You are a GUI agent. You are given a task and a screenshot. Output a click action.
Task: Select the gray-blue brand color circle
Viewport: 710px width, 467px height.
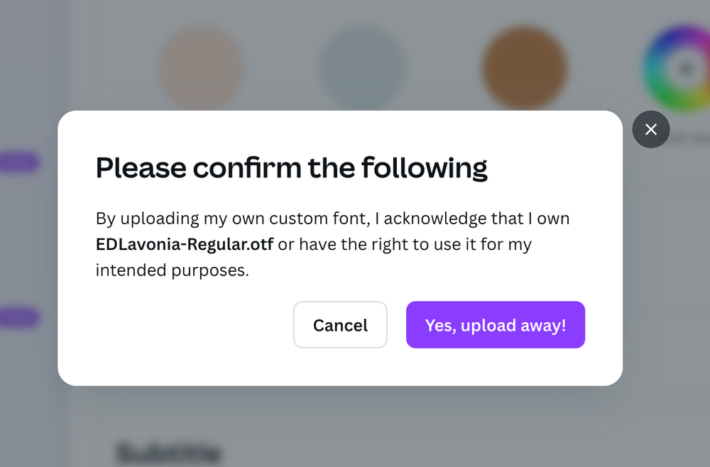click(362, 68)
